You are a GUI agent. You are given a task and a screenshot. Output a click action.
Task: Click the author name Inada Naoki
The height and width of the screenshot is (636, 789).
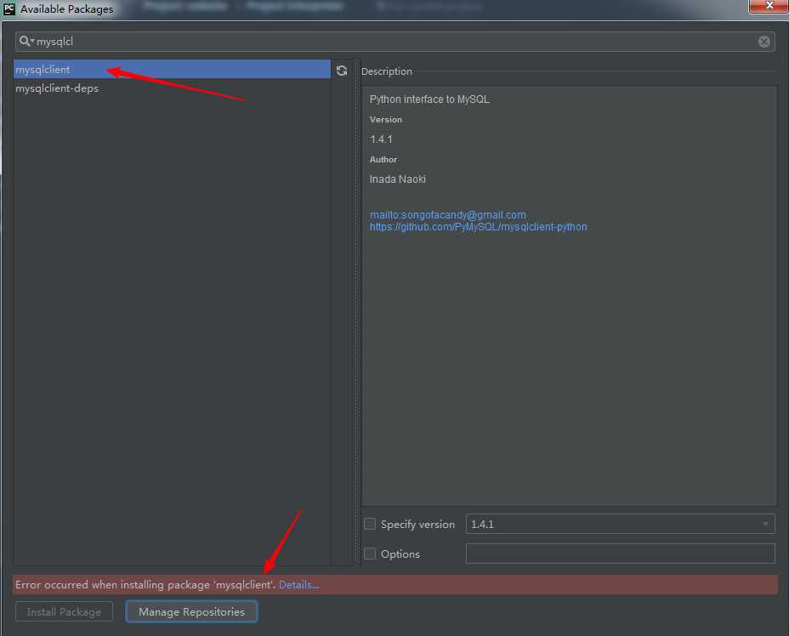pyautogui.click(x=398, y=179)
